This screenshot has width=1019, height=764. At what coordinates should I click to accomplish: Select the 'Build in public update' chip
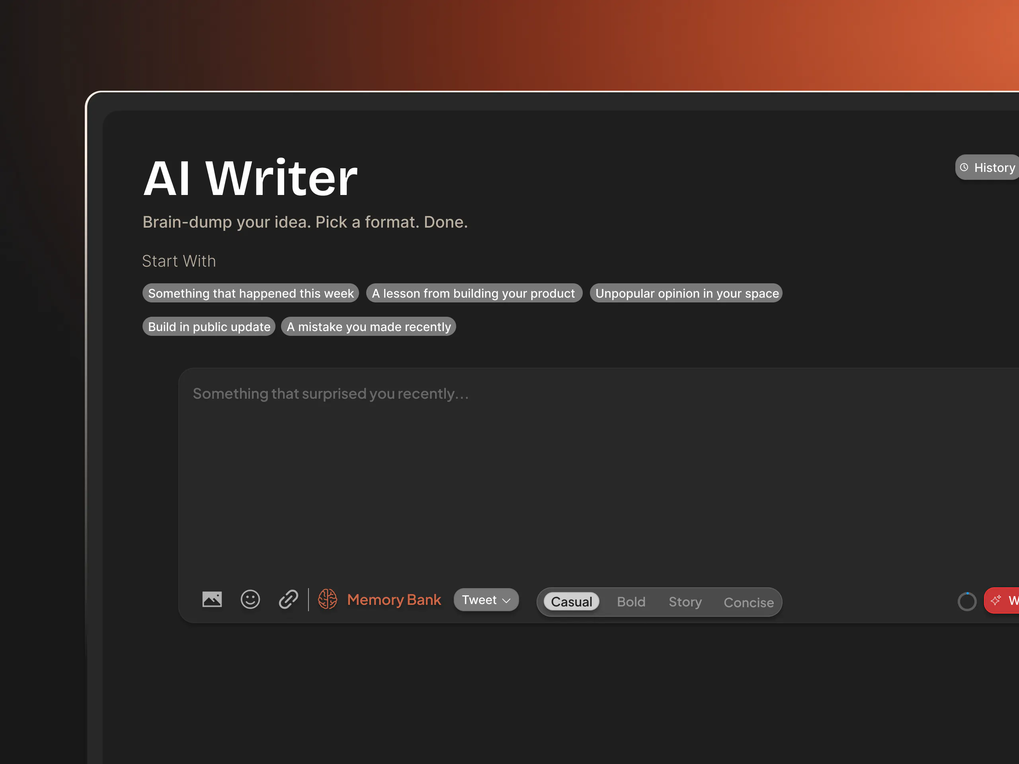(x=209, y=327)
